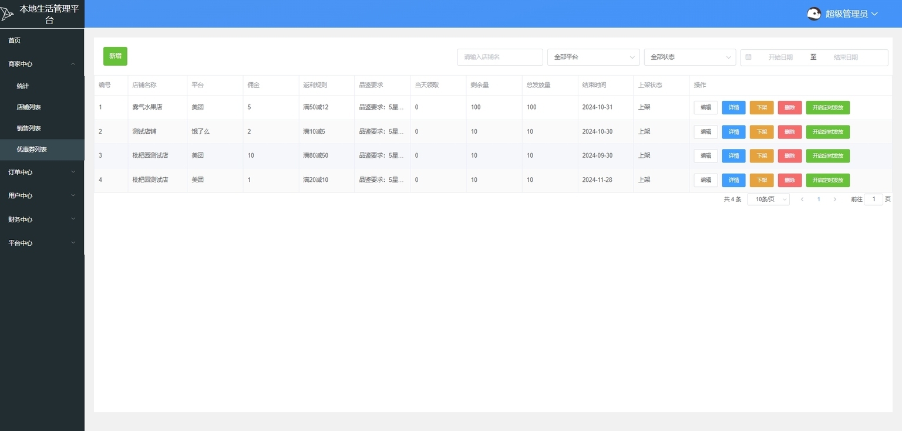Click 删除 in the 满80减50 coupon row
This screenshot has height=431, width=902.
point(790,156)
